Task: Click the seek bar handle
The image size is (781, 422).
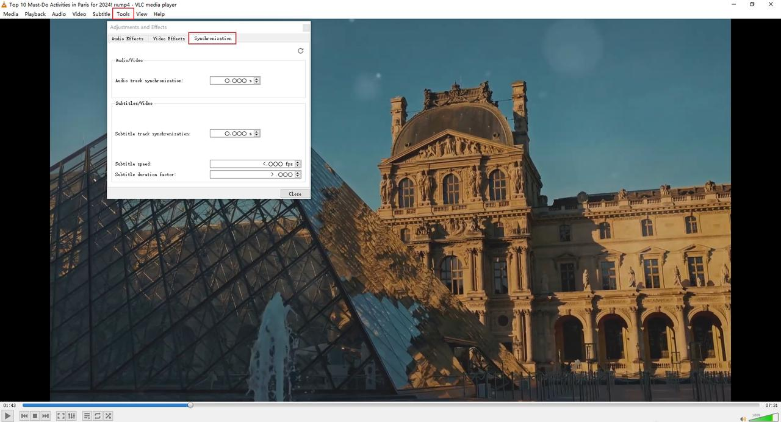Action: pos(190,405)
